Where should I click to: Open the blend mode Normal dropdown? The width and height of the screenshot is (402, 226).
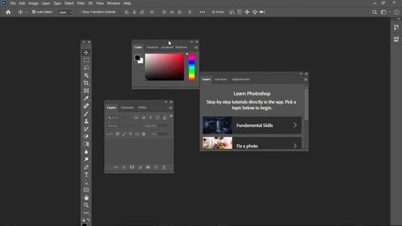124,126
